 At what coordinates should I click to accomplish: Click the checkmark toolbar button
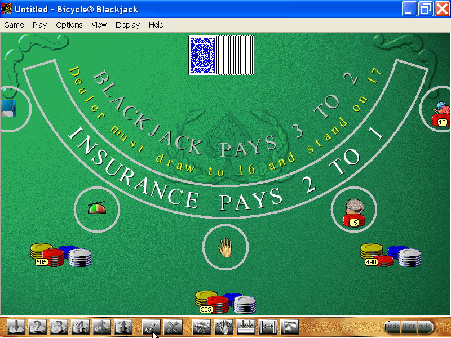click(152, 327)
